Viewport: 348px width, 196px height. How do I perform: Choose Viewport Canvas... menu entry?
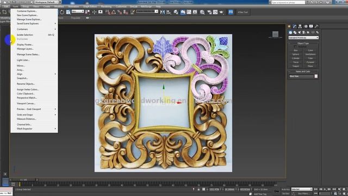tap(34, 103)
